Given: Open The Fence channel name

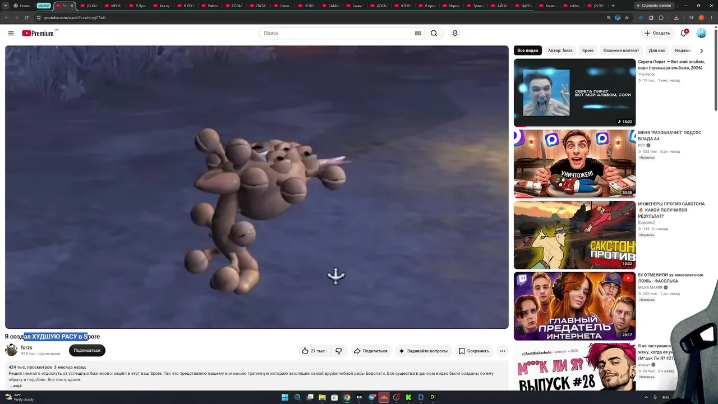Looking at the screenshot, I should click(646, 74).
